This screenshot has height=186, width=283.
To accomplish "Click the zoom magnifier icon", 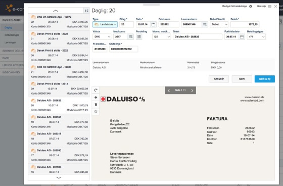I will click(x=96, y=112).
